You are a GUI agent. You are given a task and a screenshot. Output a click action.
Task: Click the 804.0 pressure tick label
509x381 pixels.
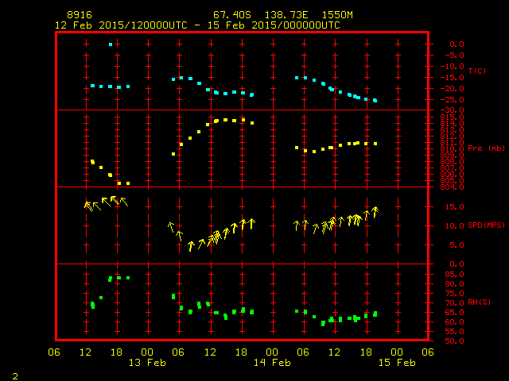[453, 187]
